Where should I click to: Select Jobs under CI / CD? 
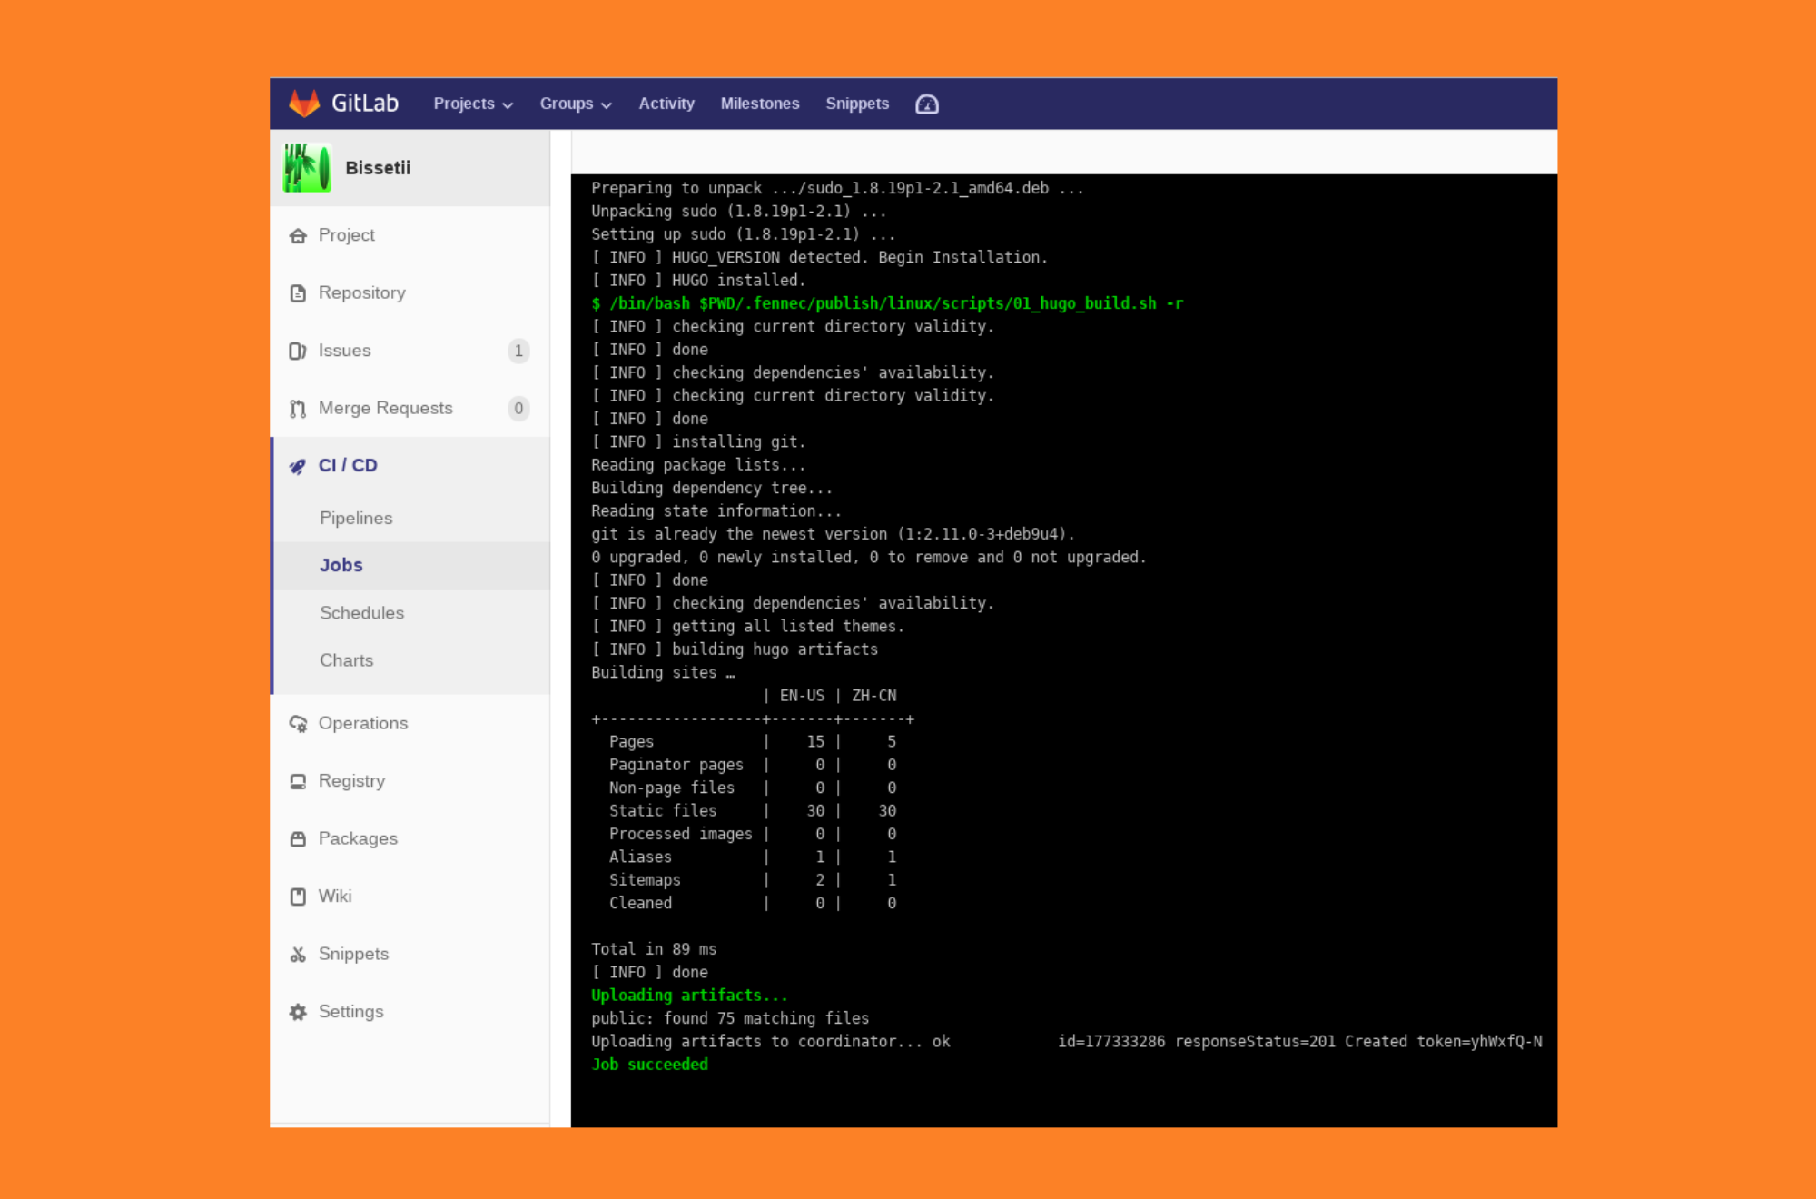coord(341,565)
